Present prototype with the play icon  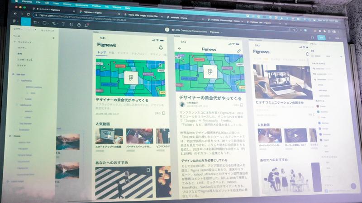330,38
